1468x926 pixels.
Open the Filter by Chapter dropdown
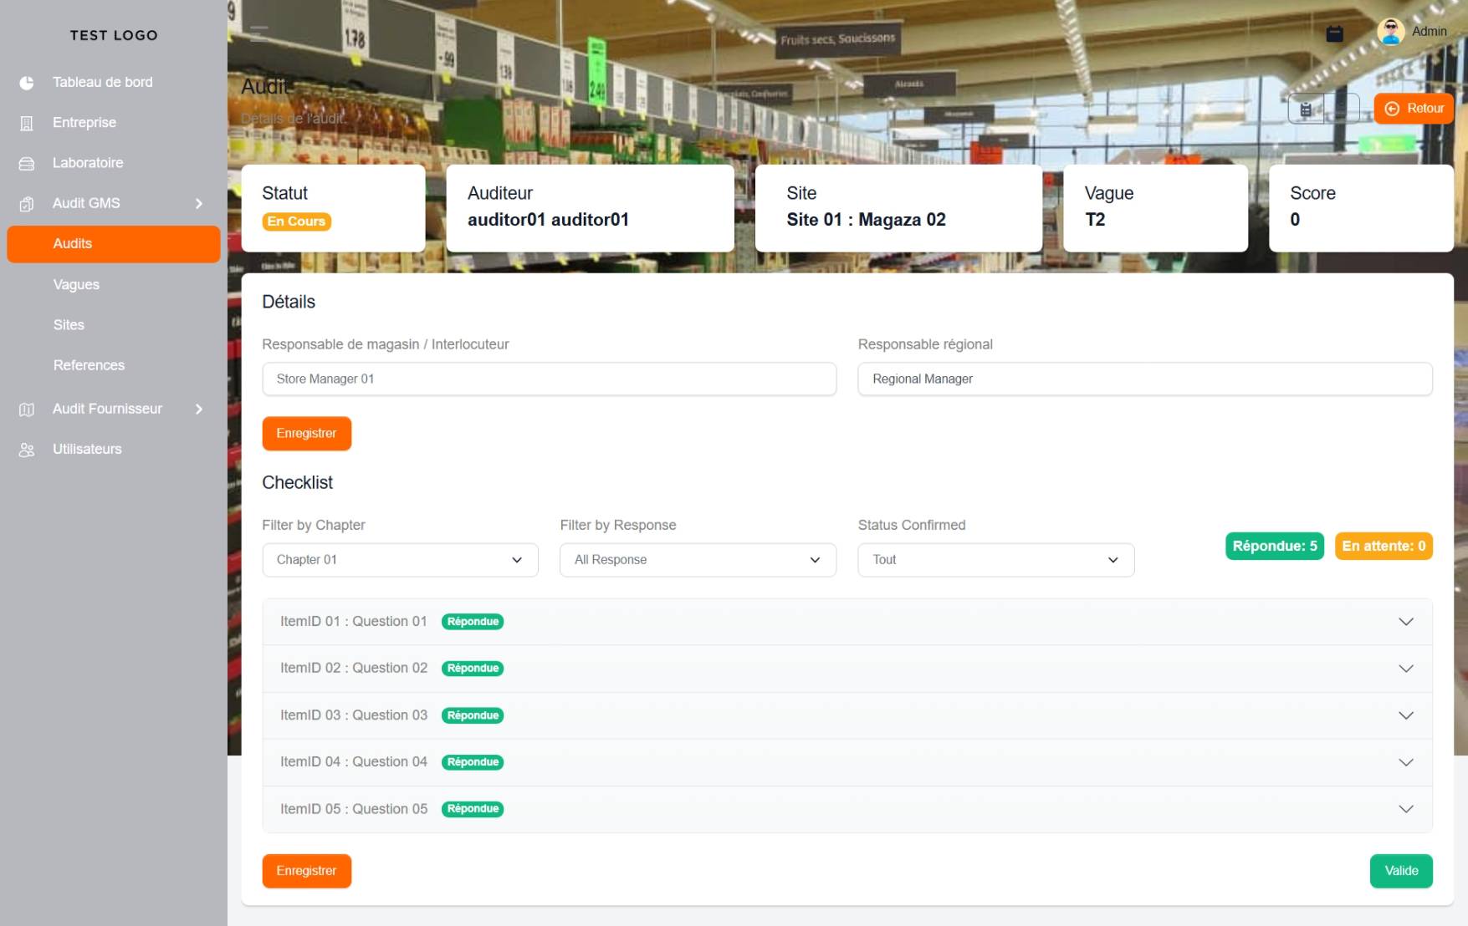[400, 559]
